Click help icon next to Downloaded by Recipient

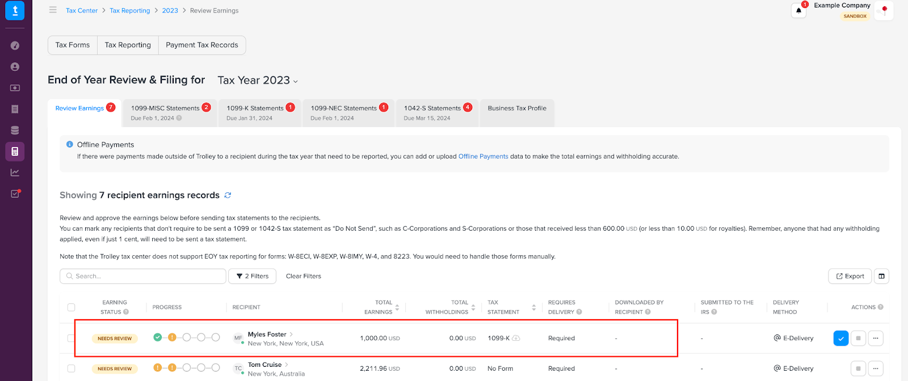[648, 312]
